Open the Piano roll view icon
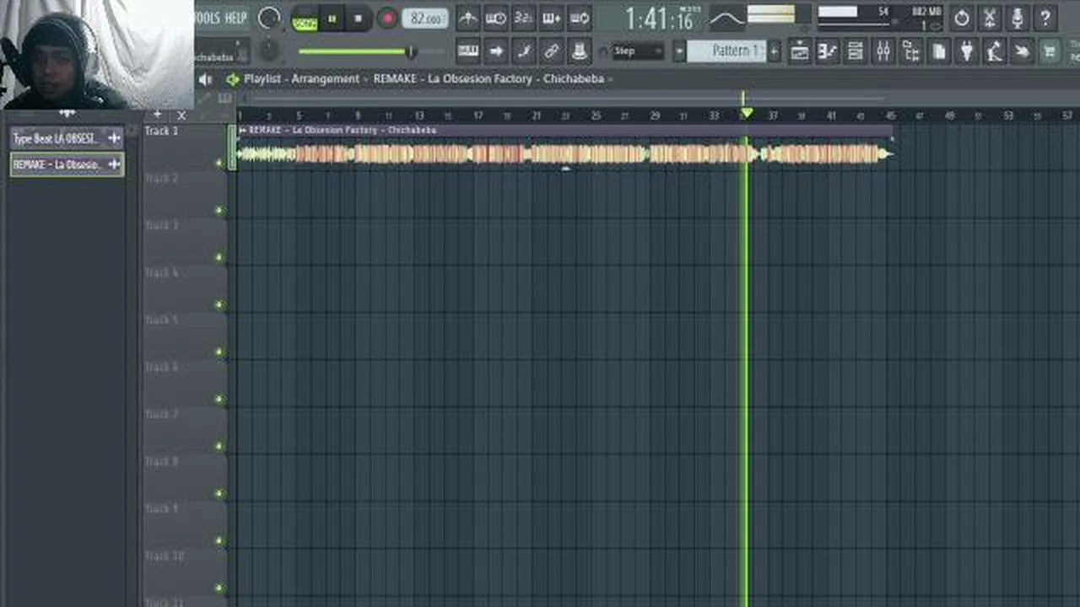 pyautogui.click(x=828, y=51)
